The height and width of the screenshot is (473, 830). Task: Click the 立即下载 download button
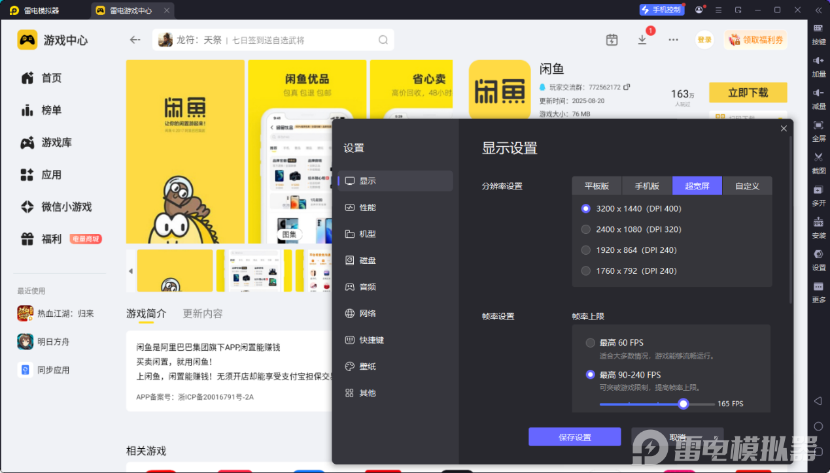(x=748, y=93)
